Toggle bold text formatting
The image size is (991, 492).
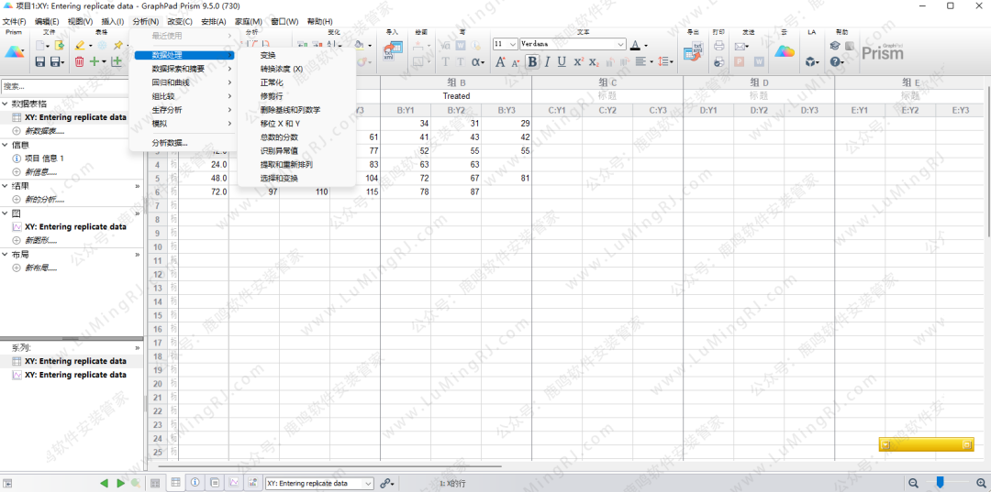(532, 62)
